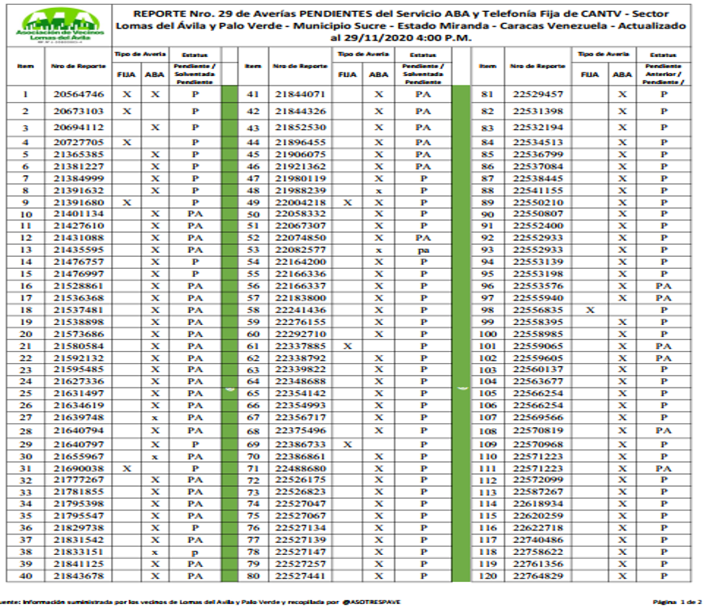Select report number 20673103
The image size is (709, 608).
point(79,111)
